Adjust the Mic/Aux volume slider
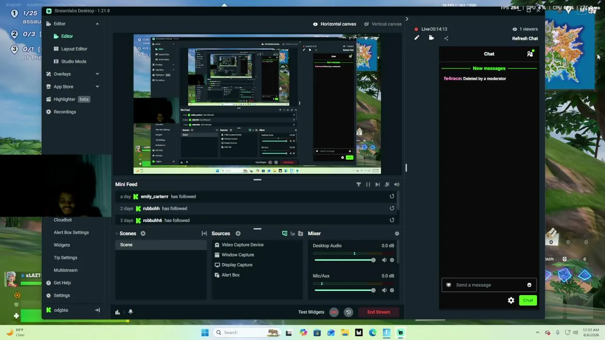Viewport: 605px width, 340px height. pyautogui.click(x=345, y=290)
